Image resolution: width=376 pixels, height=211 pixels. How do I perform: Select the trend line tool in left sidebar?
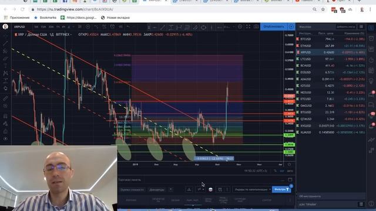(x=5, y=43)
